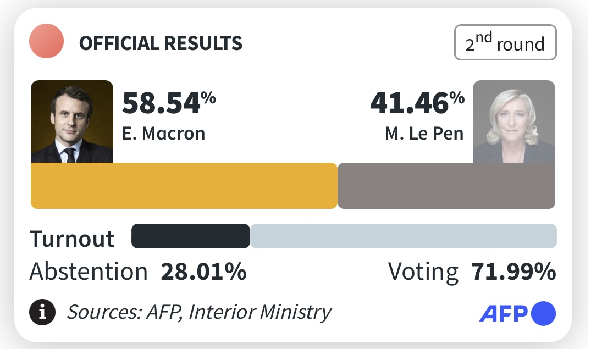This screenshot has height=349, width=591.
Task: Click the 58.54% result figure
Action: [168, 104]
